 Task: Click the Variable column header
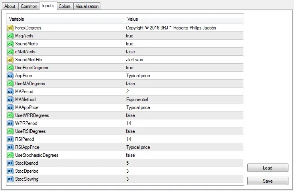66,19
